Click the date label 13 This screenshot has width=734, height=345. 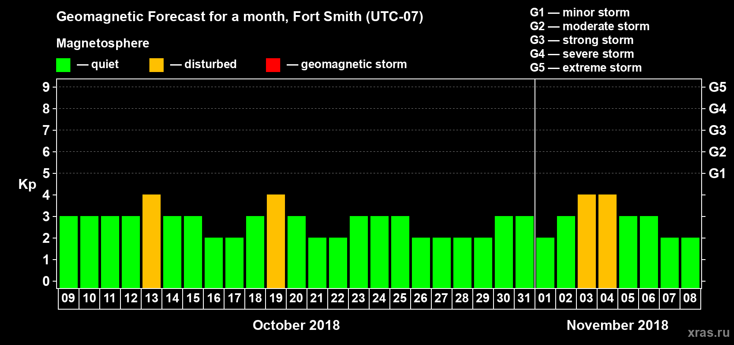pyautogui.click(x=152, y=298)
